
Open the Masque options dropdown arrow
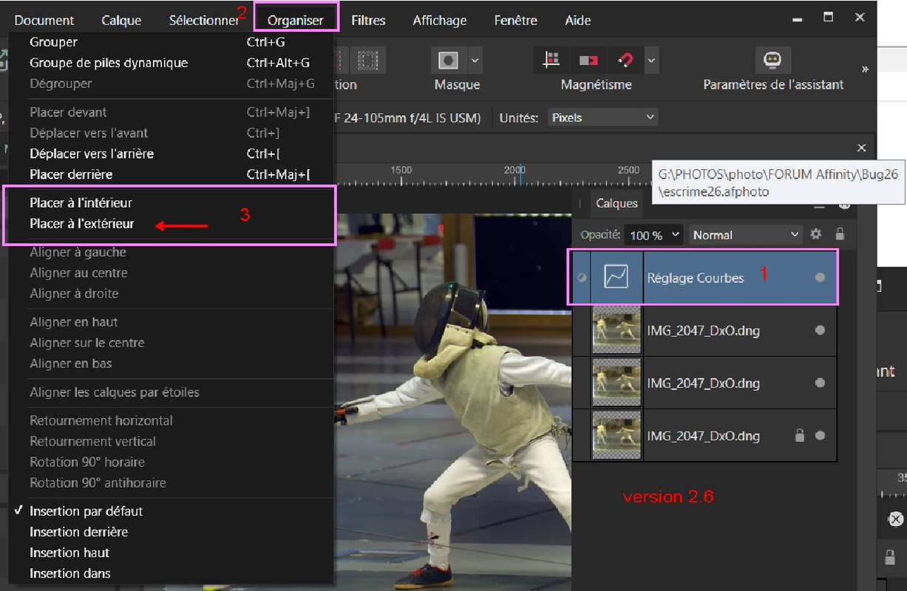click(x=475, y=60)
